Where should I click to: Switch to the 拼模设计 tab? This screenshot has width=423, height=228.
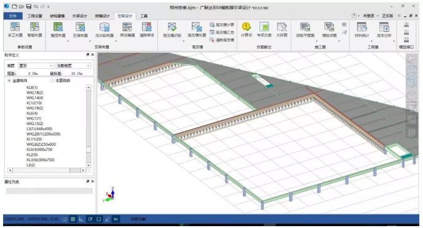(102, 16)
